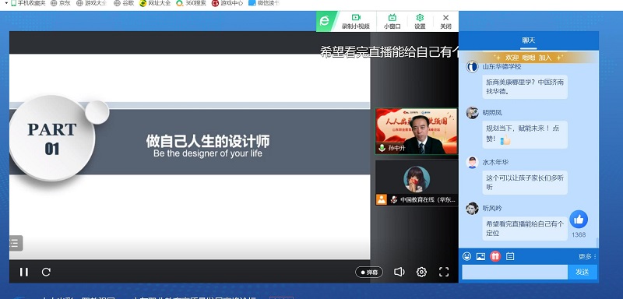Click the username 山东华德学校
Image resolution: width=623 pixels, height=299 pixels.
tap(502, 66)
